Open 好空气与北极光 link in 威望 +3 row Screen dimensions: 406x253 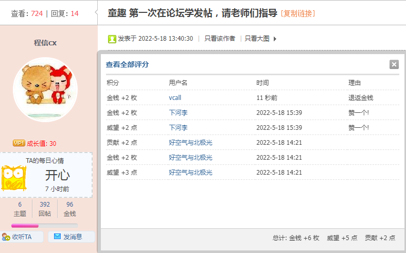[x=190, y=172]
